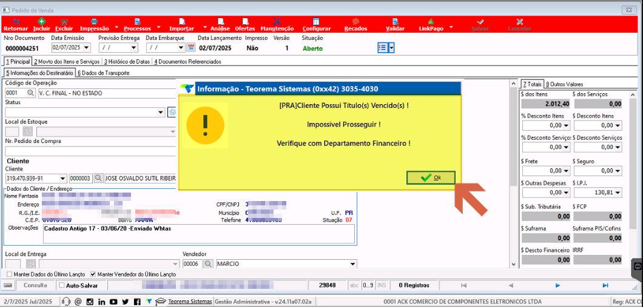Open the Data Emissão date dropdown
The height and width of the screenshot is (307, 643).
pos(86,48)
